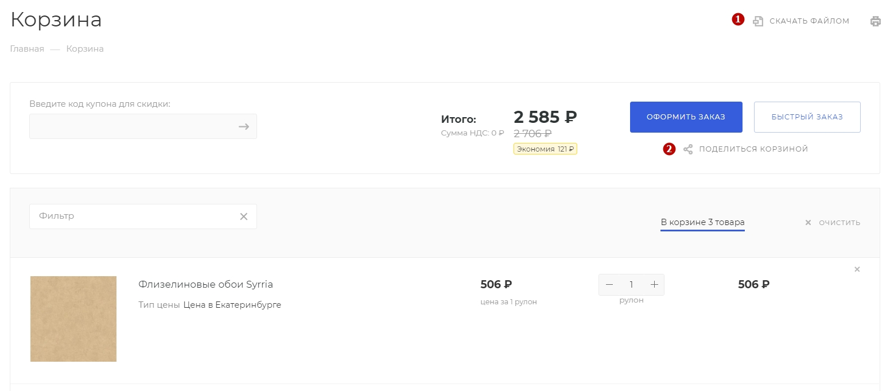
Task: Apply coupon with the arrow icon
Action: coord(244,126)
